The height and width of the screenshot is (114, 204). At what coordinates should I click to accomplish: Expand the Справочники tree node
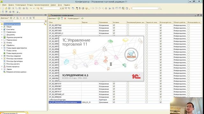point(2,32)
